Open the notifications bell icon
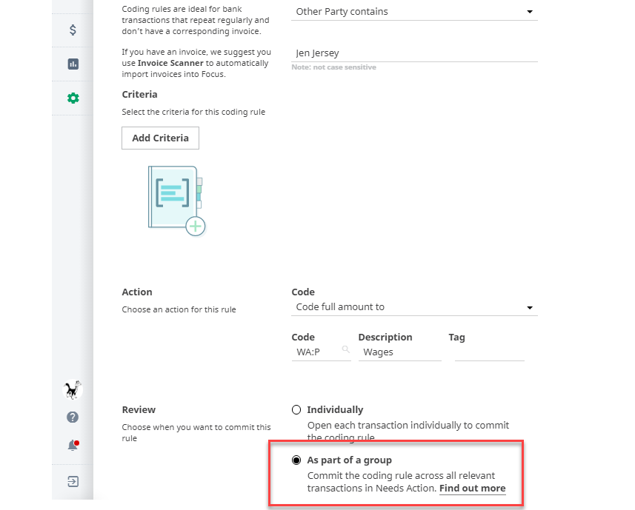The height and width of the screenshot is (510, 635). tap(73, 446)
